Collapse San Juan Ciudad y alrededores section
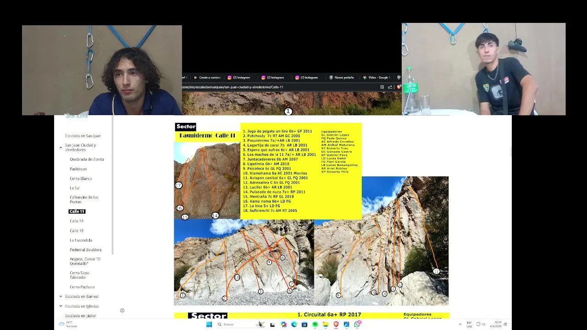Image resolution: width=587 pixels, height=330 pixels. pos(61,148)
